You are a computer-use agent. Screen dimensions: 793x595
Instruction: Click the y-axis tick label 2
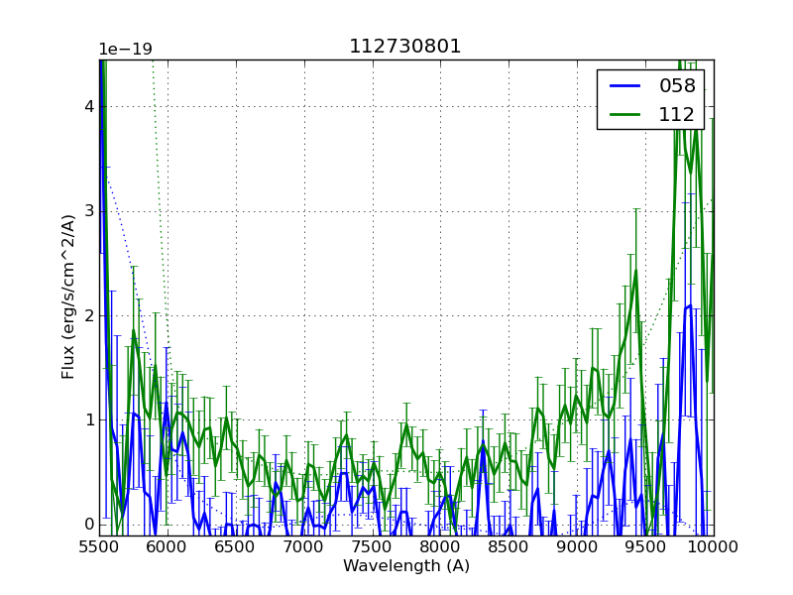pyautogui.click(x=87, y=315)
